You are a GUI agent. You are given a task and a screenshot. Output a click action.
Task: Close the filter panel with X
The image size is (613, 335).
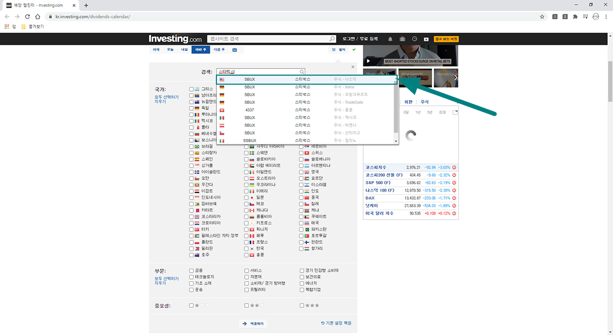tap(353, 67)
